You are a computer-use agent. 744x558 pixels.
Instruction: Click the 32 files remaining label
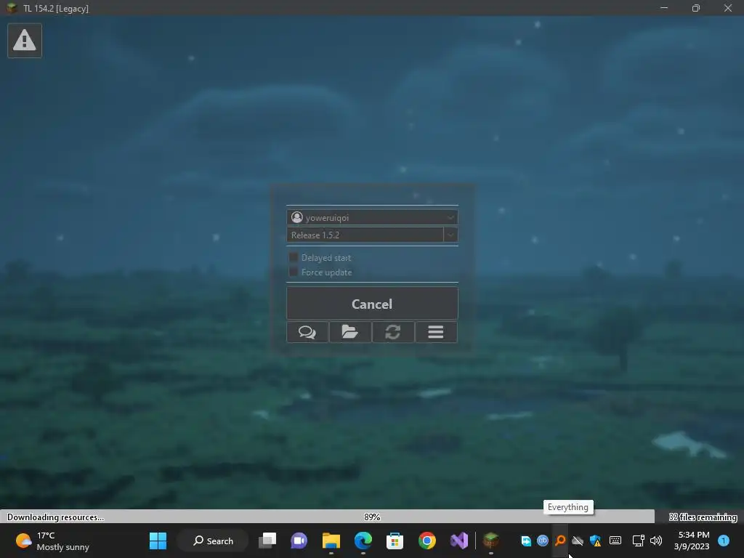click(703, 517)
